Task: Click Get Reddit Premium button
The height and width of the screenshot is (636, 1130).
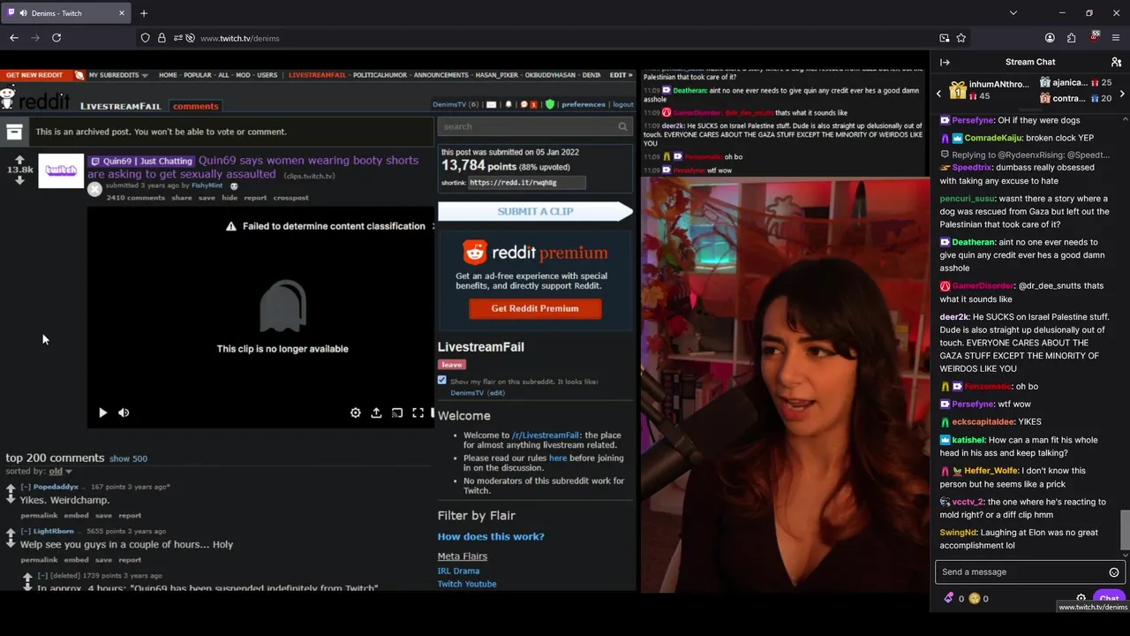Action: point(535,308)
